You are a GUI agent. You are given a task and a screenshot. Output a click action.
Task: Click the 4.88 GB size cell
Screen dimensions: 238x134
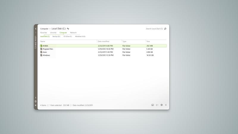pyautogui.click(x=150, y=52)
